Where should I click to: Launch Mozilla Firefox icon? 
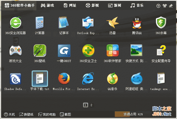click(x=64, y=79)
